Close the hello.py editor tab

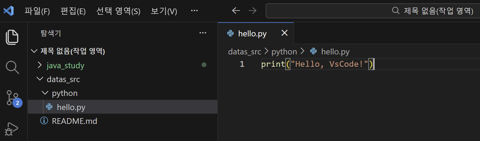284,33
